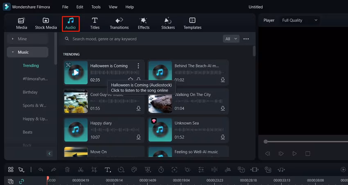The width and height of the screenshot is (348, 185).
Task: Open the Help menu
Action: click(130, 7)
